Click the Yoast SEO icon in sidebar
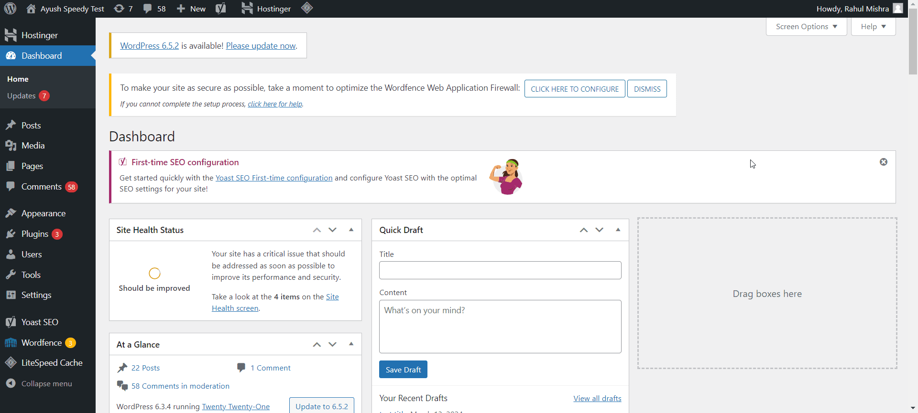The width and height of the screenshot is (918, 413). point(11,322)
